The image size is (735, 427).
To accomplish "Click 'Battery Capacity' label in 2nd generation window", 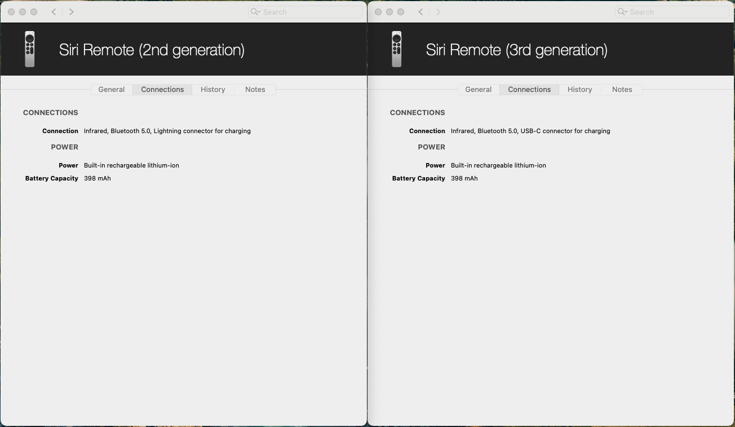I will (x=51, y=178).
